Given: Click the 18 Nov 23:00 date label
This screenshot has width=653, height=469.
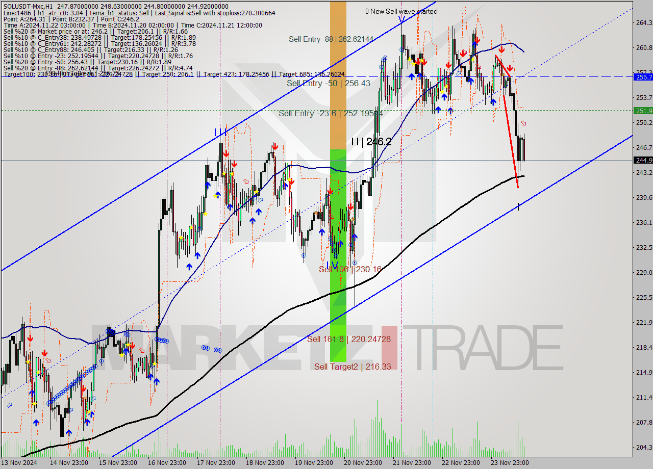Looking at the screenshot, I should click(265, 463).
